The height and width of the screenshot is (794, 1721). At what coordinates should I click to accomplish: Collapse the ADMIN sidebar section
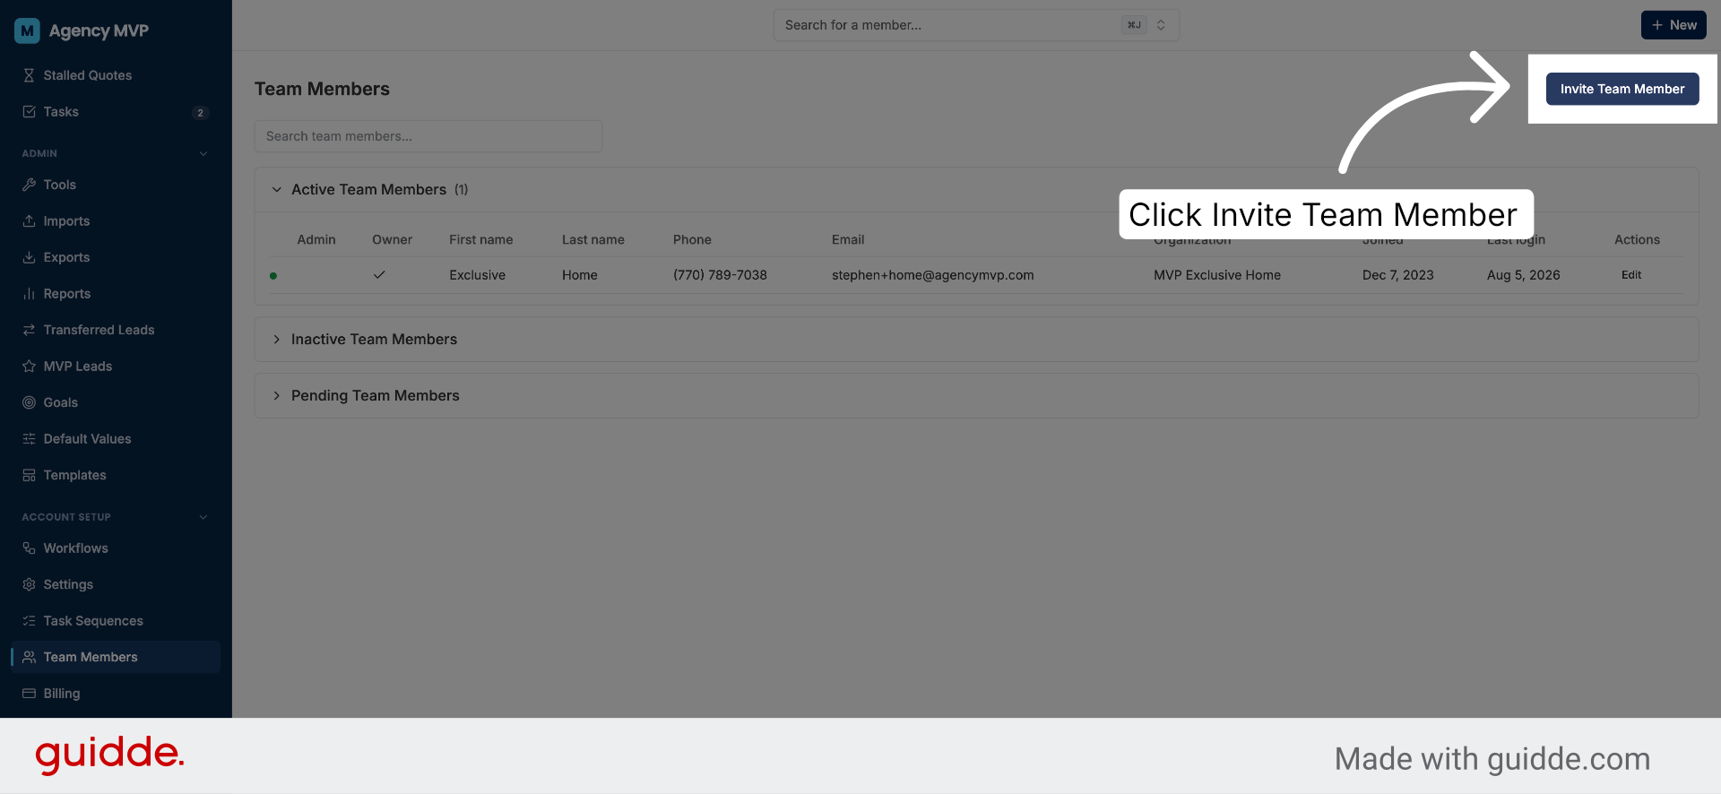tap(203, 153)
